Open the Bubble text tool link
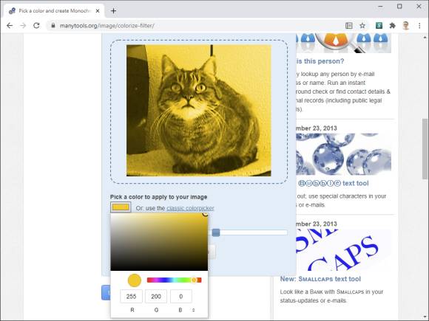429x321 pixels. coord(333,183)
